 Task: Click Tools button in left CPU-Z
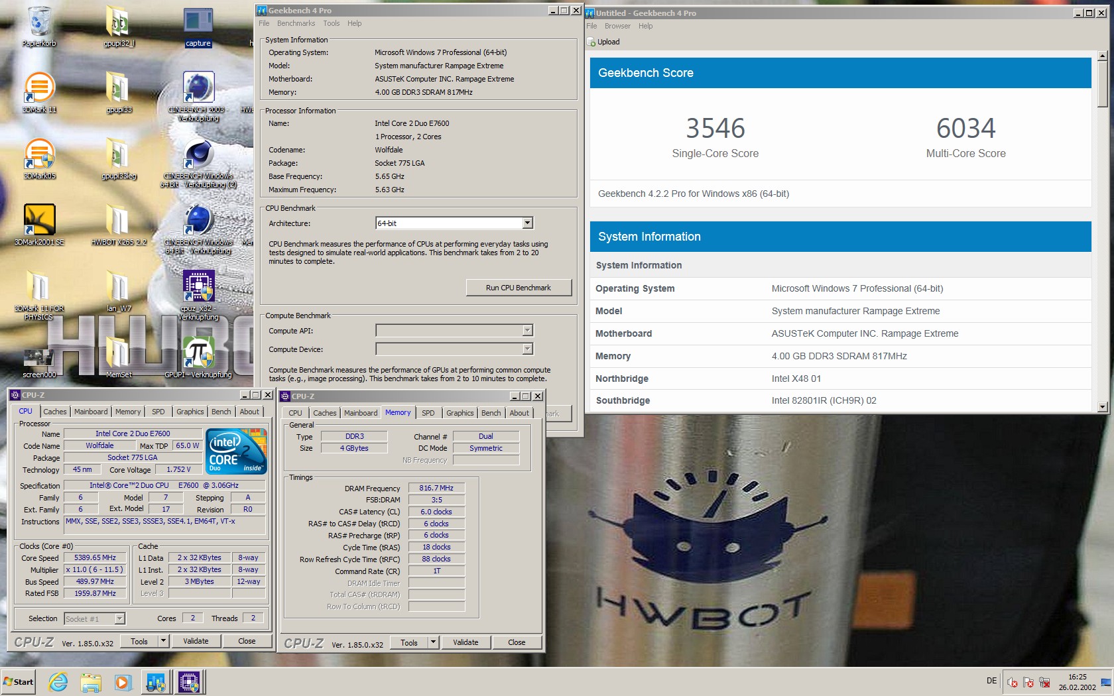point(139,641)
